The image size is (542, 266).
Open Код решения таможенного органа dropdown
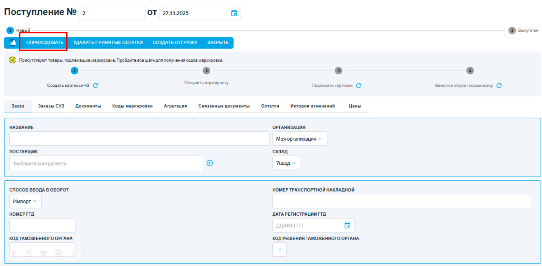point(279,250)
